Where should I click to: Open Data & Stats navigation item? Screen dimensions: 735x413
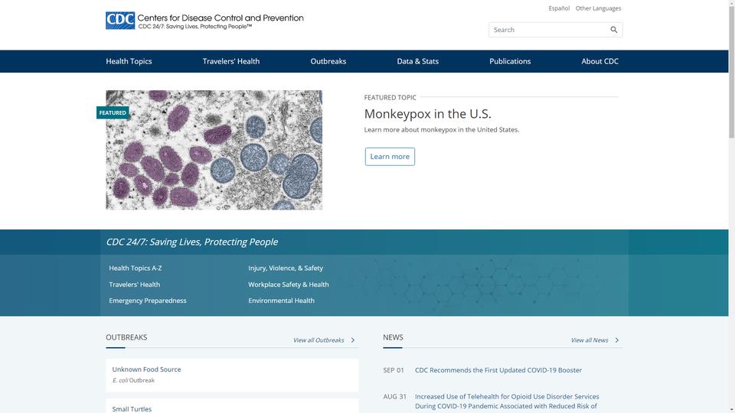pyautogui.click(x=418, y=61)
